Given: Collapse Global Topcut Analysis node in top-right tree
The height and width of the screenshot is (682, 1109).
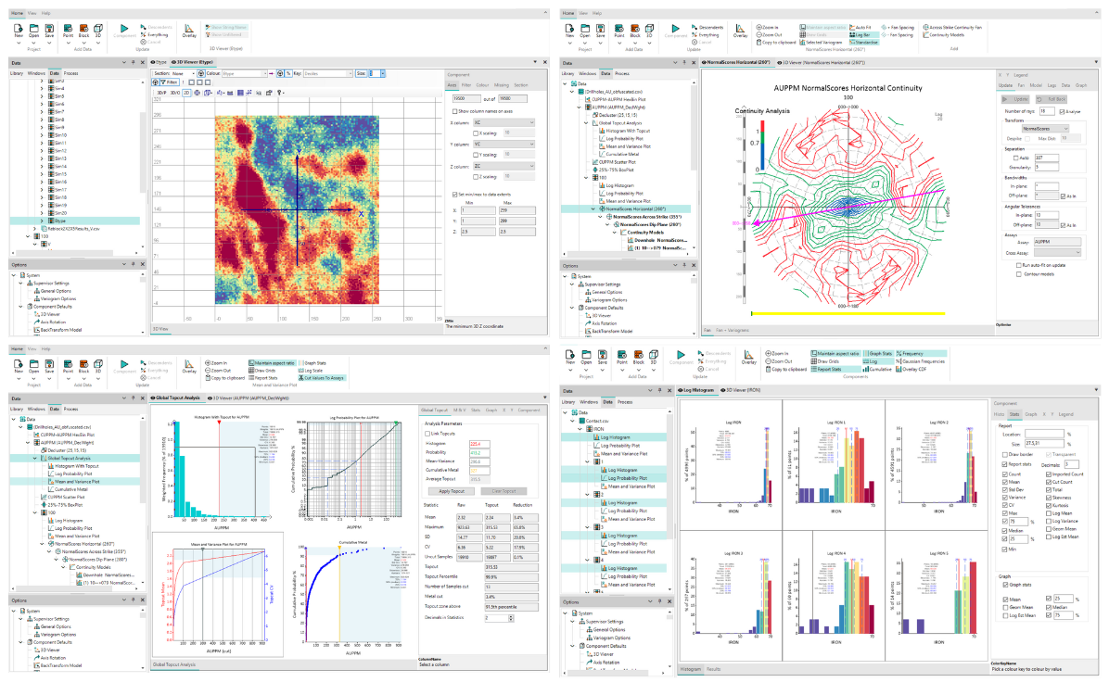Looking at the screenshot, I should [x=586, y=123].
